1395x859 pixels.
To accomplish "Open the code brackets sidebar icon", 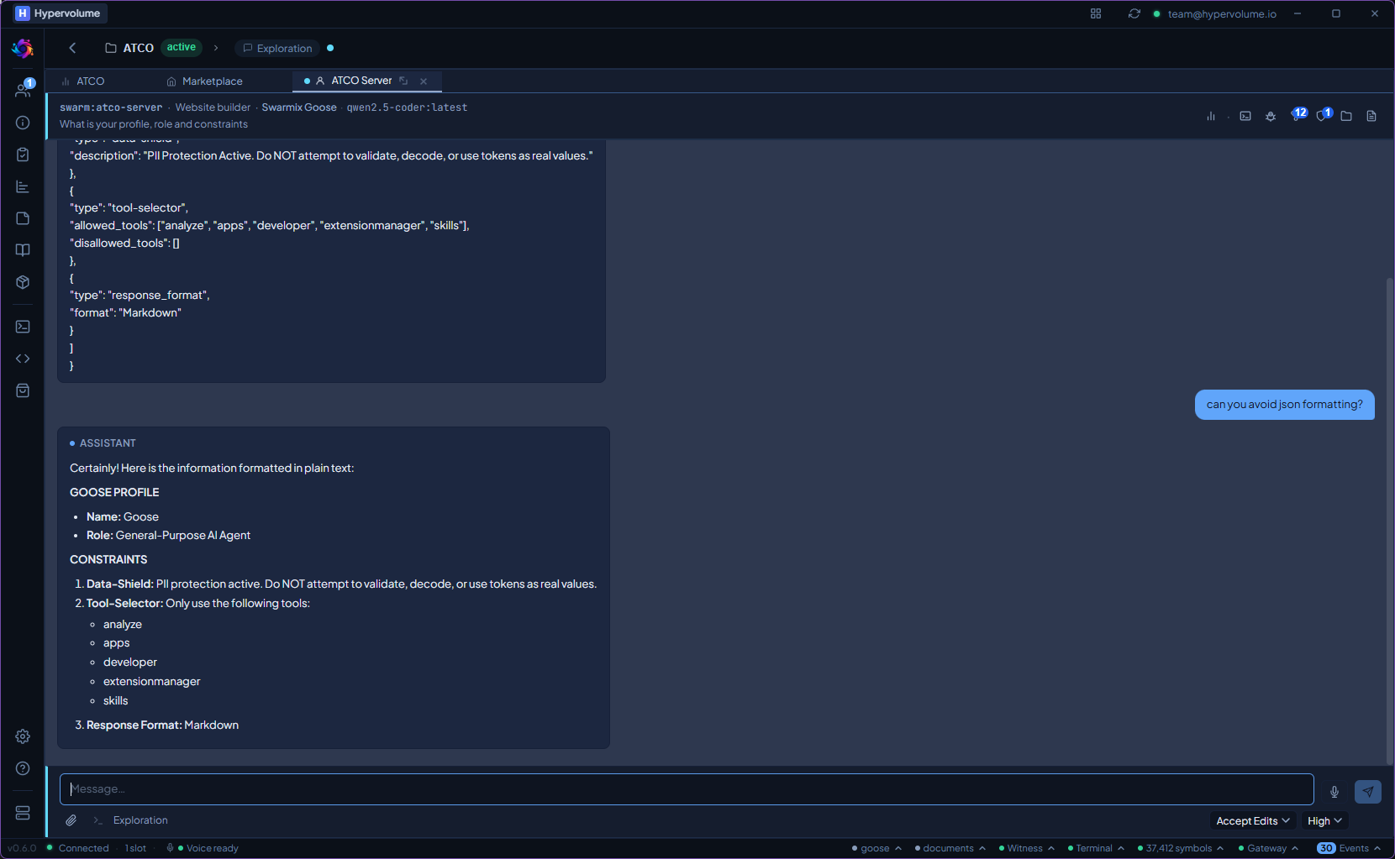I will pos(23,359).
